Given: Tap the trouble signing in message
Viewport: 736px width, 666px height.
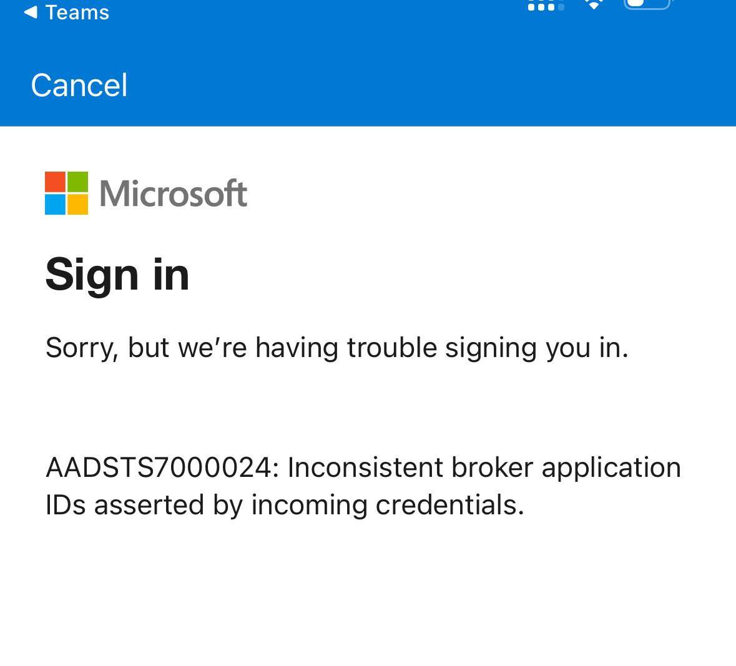Looking at the screenshot, I should point(337,348).
